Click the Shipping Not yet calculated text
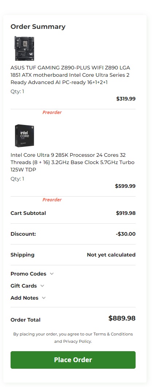Screen dimensions: 152x387 (x=111, y=255)
